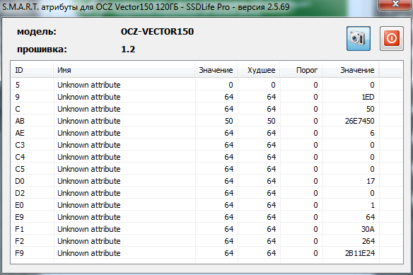Click raw value 264
The width and height of the screenshot is (413, 275).
click(x=368, y=241)
